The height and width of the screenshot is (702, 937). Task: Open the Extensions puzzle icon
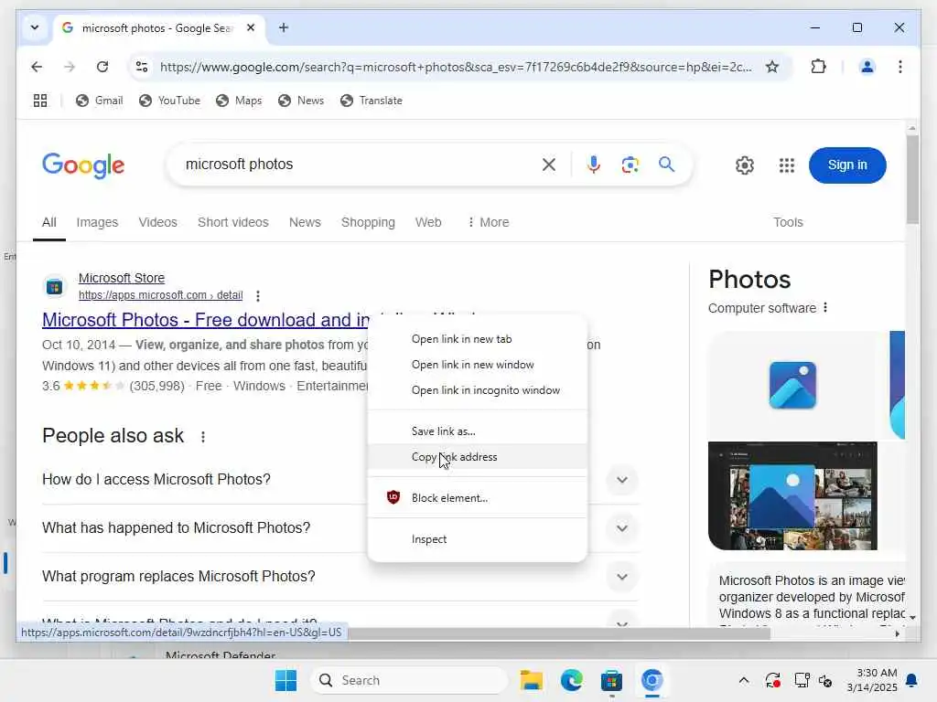point(818,67)
